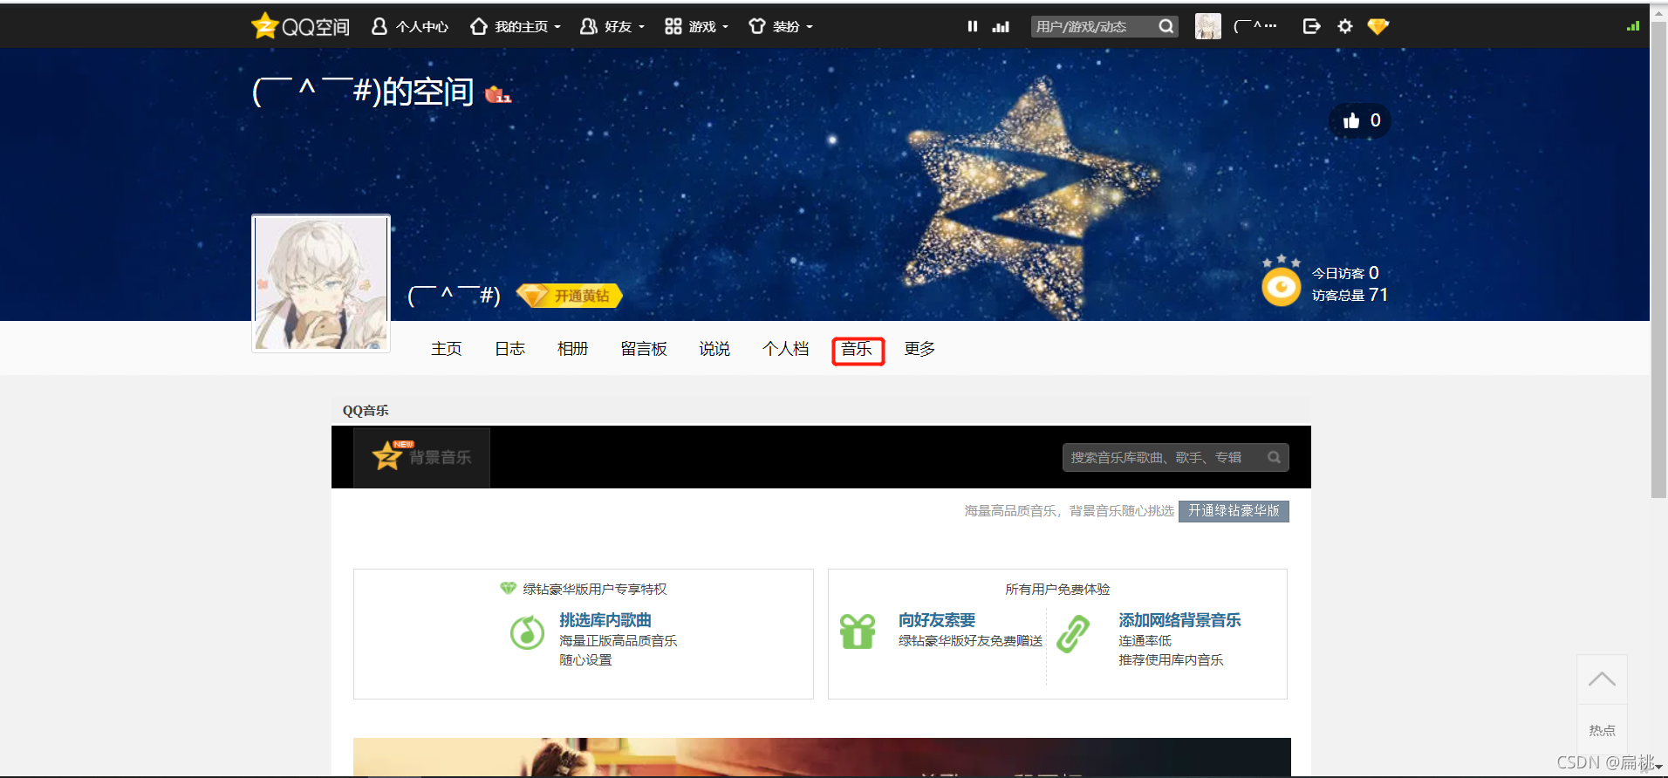Image resolution: width=1668 pixels, height=778 pixels.
Task: Click the green music note icon
Action: tap(527, 632)
